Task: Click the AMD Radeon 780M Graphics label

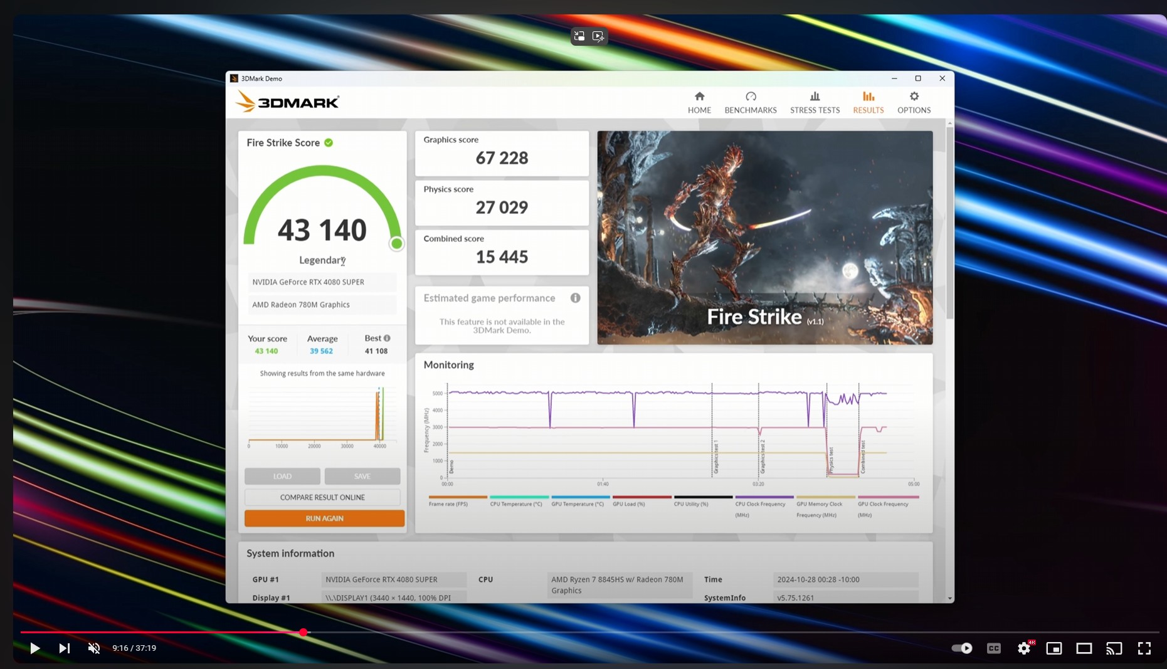Action: click(x=322, y=305)
